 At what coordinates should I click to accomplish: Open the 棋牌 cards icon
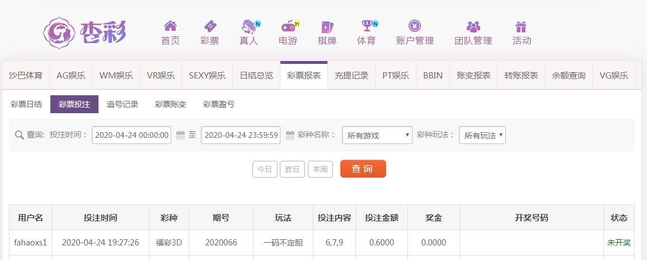[327, 27]
